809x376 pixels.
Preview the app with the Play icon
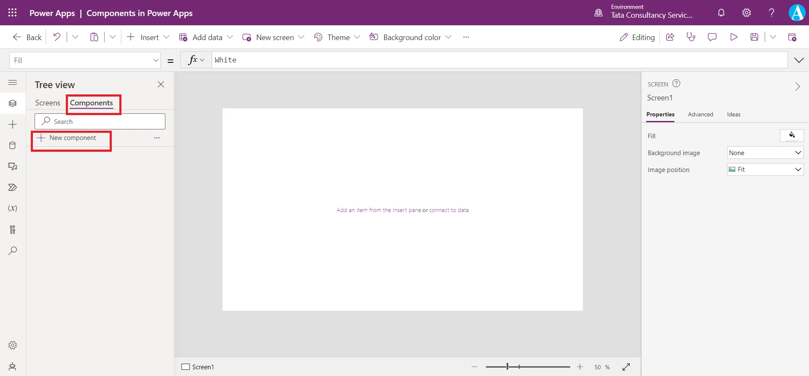tap(733, 37)
